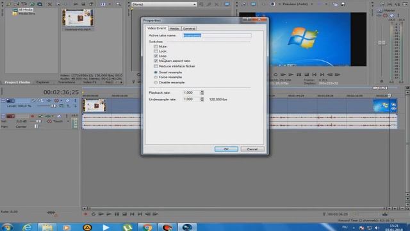
Task: Adjust the Undersample rate spinner arrows
Action: pyautogui.click(x=202, y=99)
